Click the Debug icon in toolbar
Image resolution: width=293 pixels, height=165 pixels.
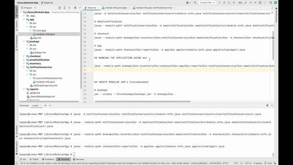tap(224, 3)
